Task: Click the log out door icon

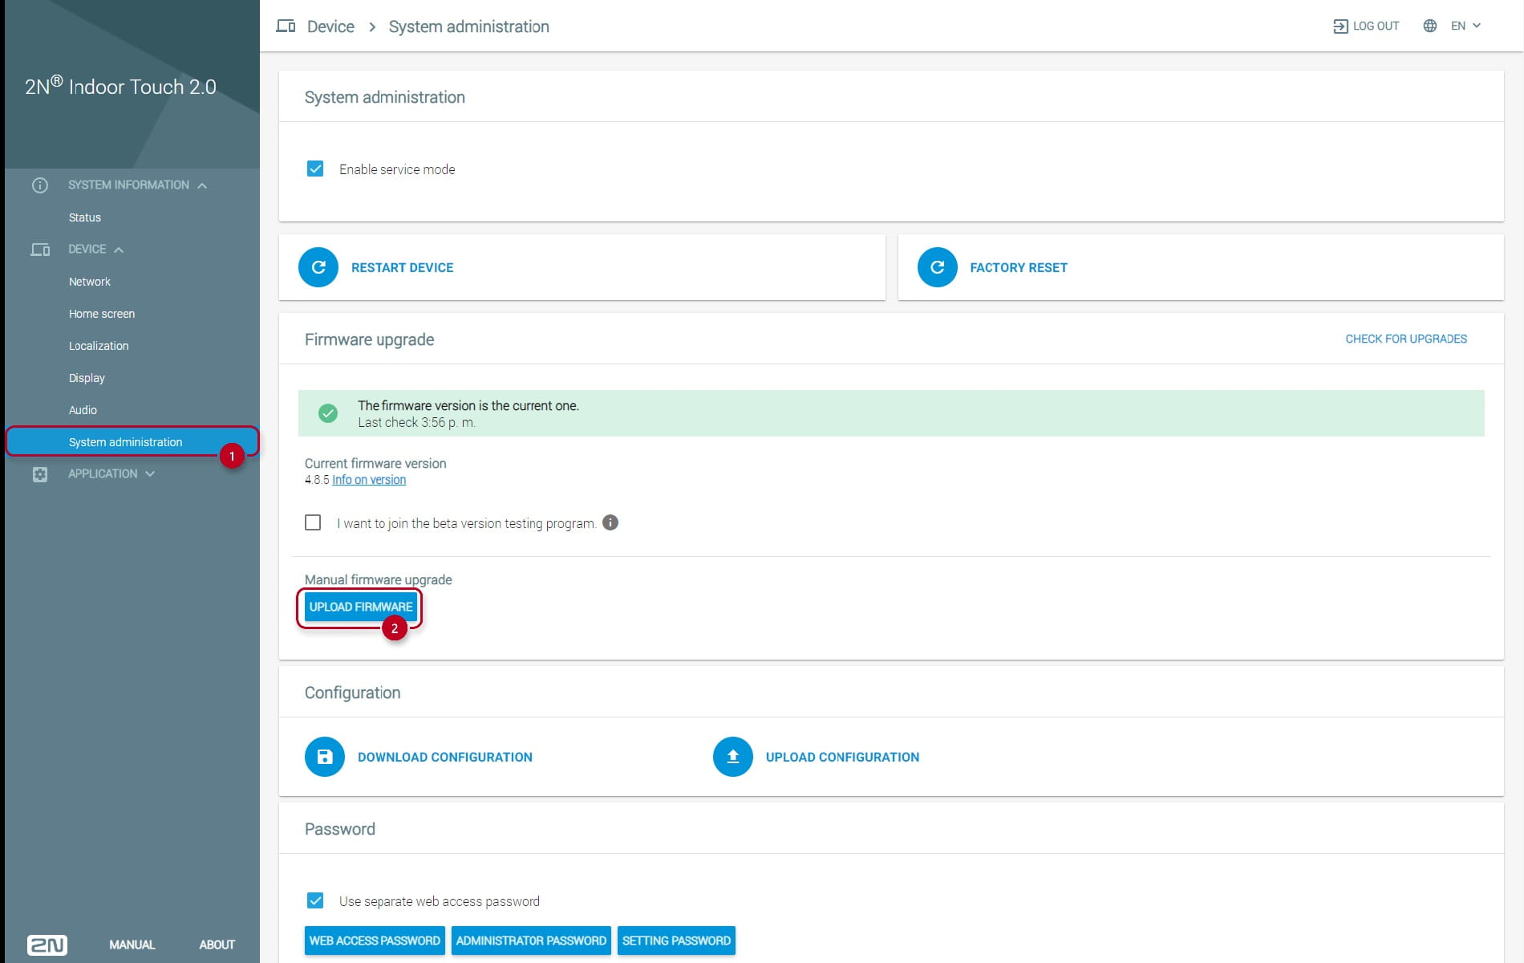Action: click(1340, 26)
